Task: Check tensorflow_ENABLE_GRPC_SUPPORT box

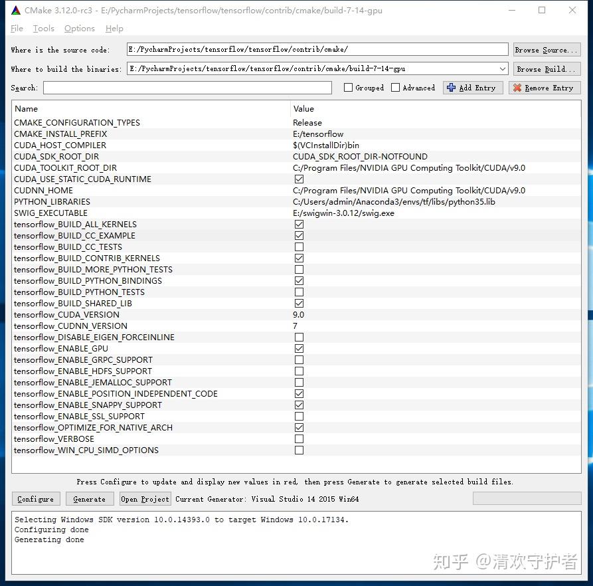Action: click(299, 359)
